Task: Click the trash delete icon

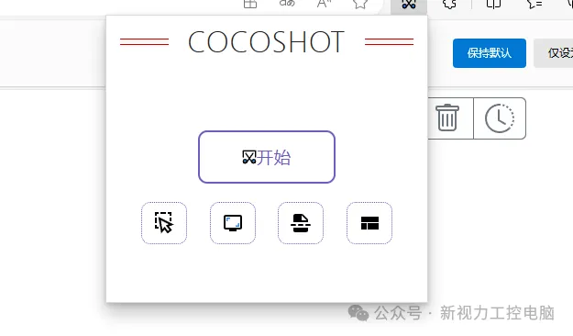Action: pos(447,118)
